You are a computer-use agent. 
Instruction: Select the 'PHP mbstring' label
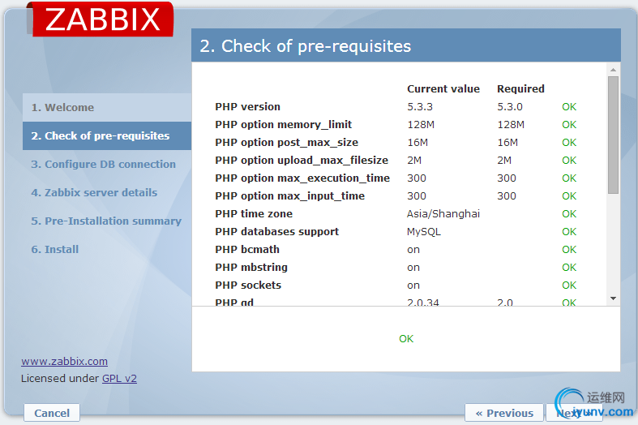(251, 268)
